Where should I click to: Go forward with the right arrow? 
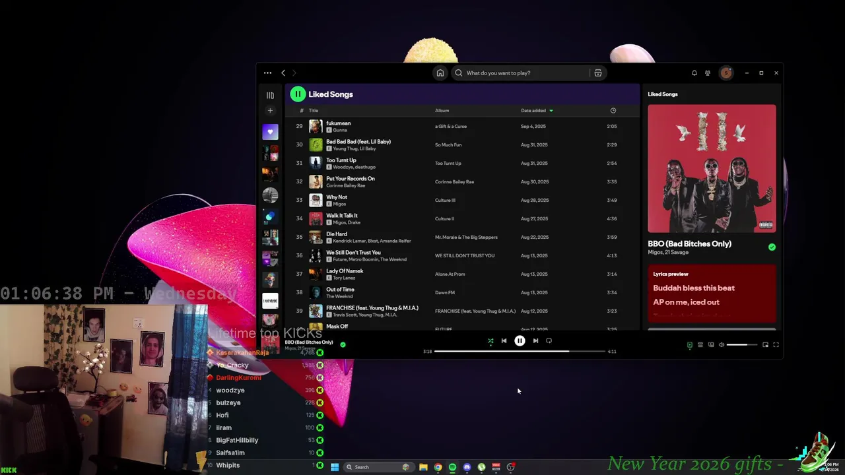(294, 73)
